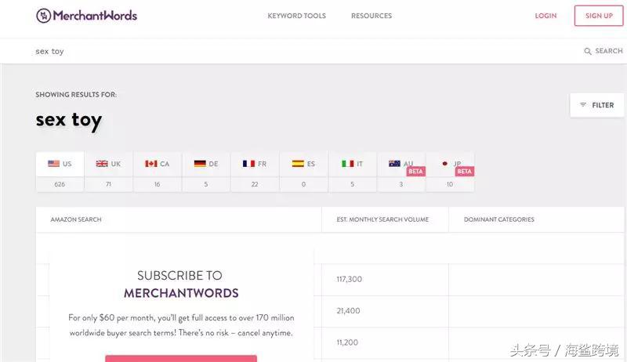627x362 pixels.
Task: Click the search magnifier icon
Action: 588,52
